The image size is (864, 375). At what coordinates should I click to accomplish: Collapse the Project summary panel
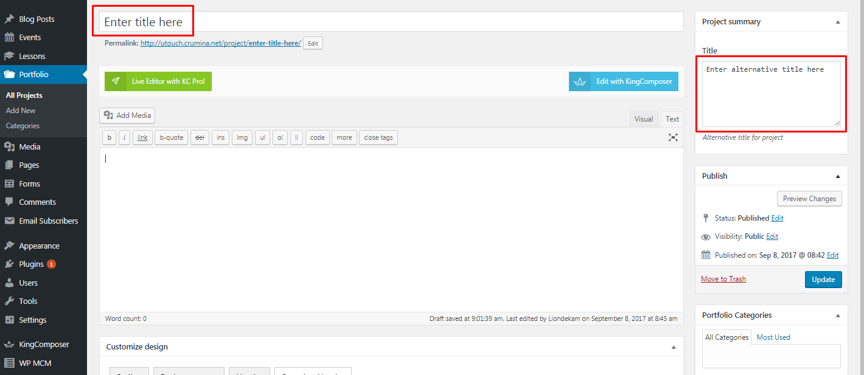coord(838,22)
